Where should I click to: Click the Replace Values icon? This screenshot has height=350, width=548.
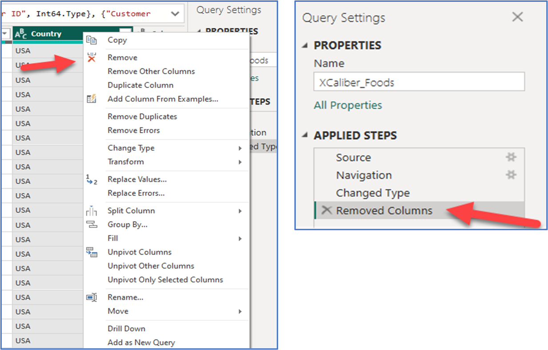(91, 179)
